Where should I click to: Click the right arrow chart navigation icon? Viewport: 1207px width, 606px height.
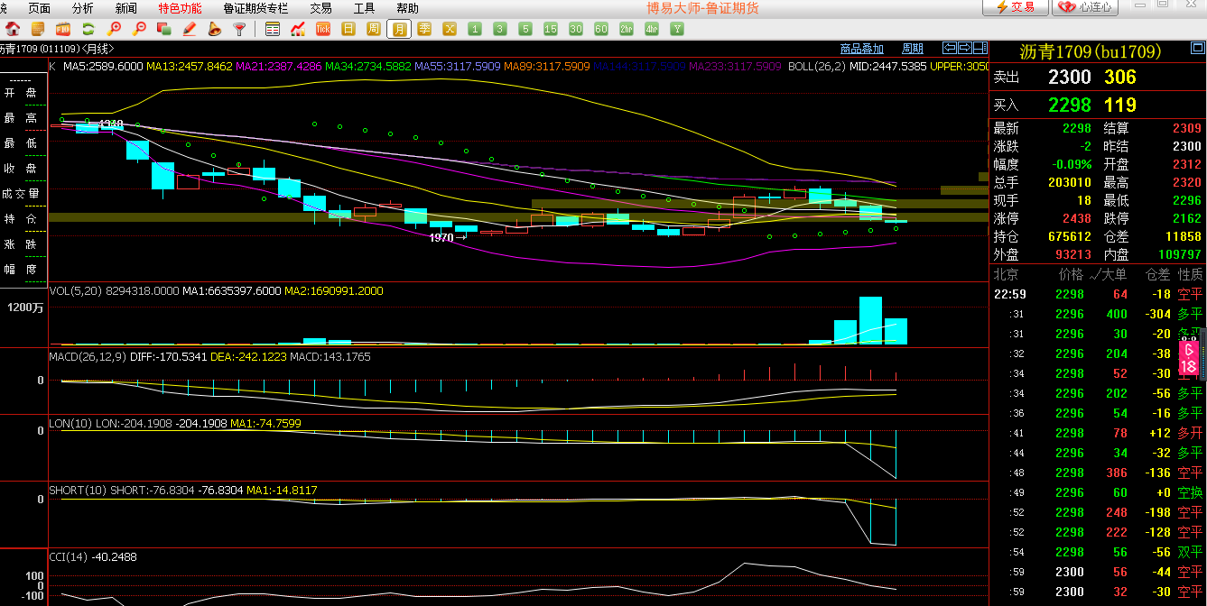click(965, 48)
